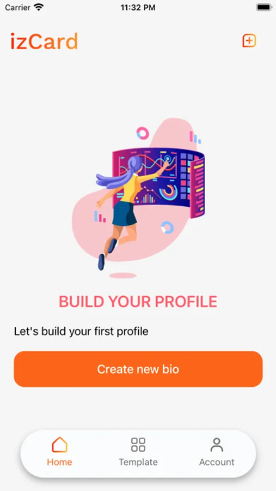Image resolution: width=276 pixels, height=491 pixels.
Task: Open the Account person icon
Action: coord(217,445)
